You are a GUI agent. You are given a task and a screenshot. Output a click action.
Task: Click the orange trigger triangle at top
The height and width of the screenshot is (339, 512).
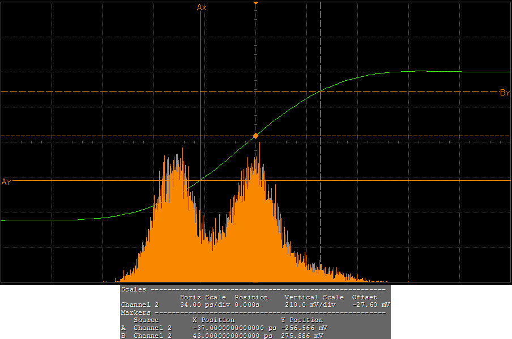[256, 3]
